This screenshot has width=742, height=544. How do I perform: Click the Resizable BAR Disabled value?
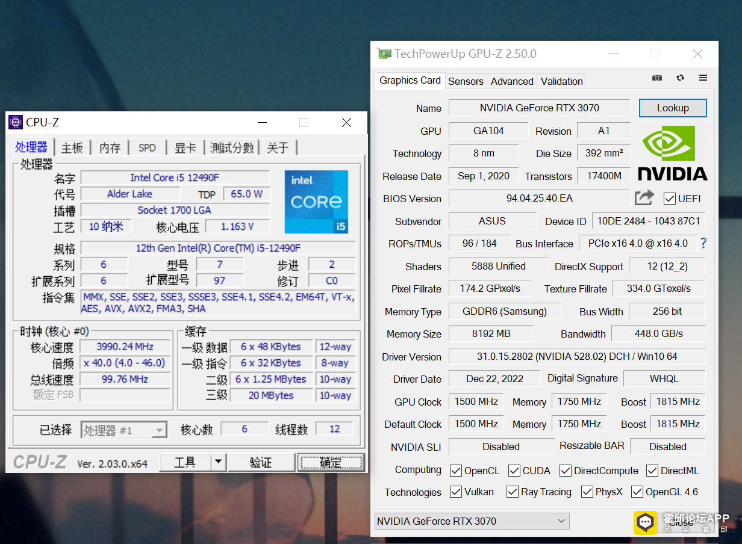coord(667,447)
